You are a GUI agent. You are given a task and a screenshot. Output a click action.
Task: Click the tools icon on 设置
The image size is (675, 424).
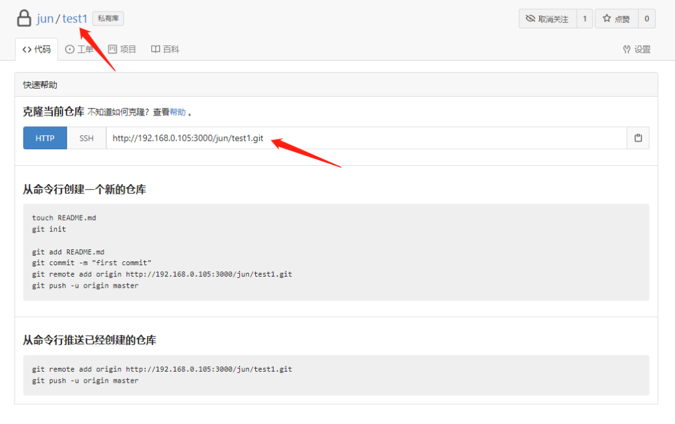pos(627,50)
